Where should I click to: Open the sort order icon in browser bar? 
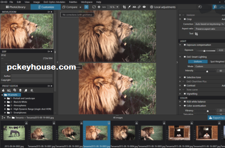[3, 118]
